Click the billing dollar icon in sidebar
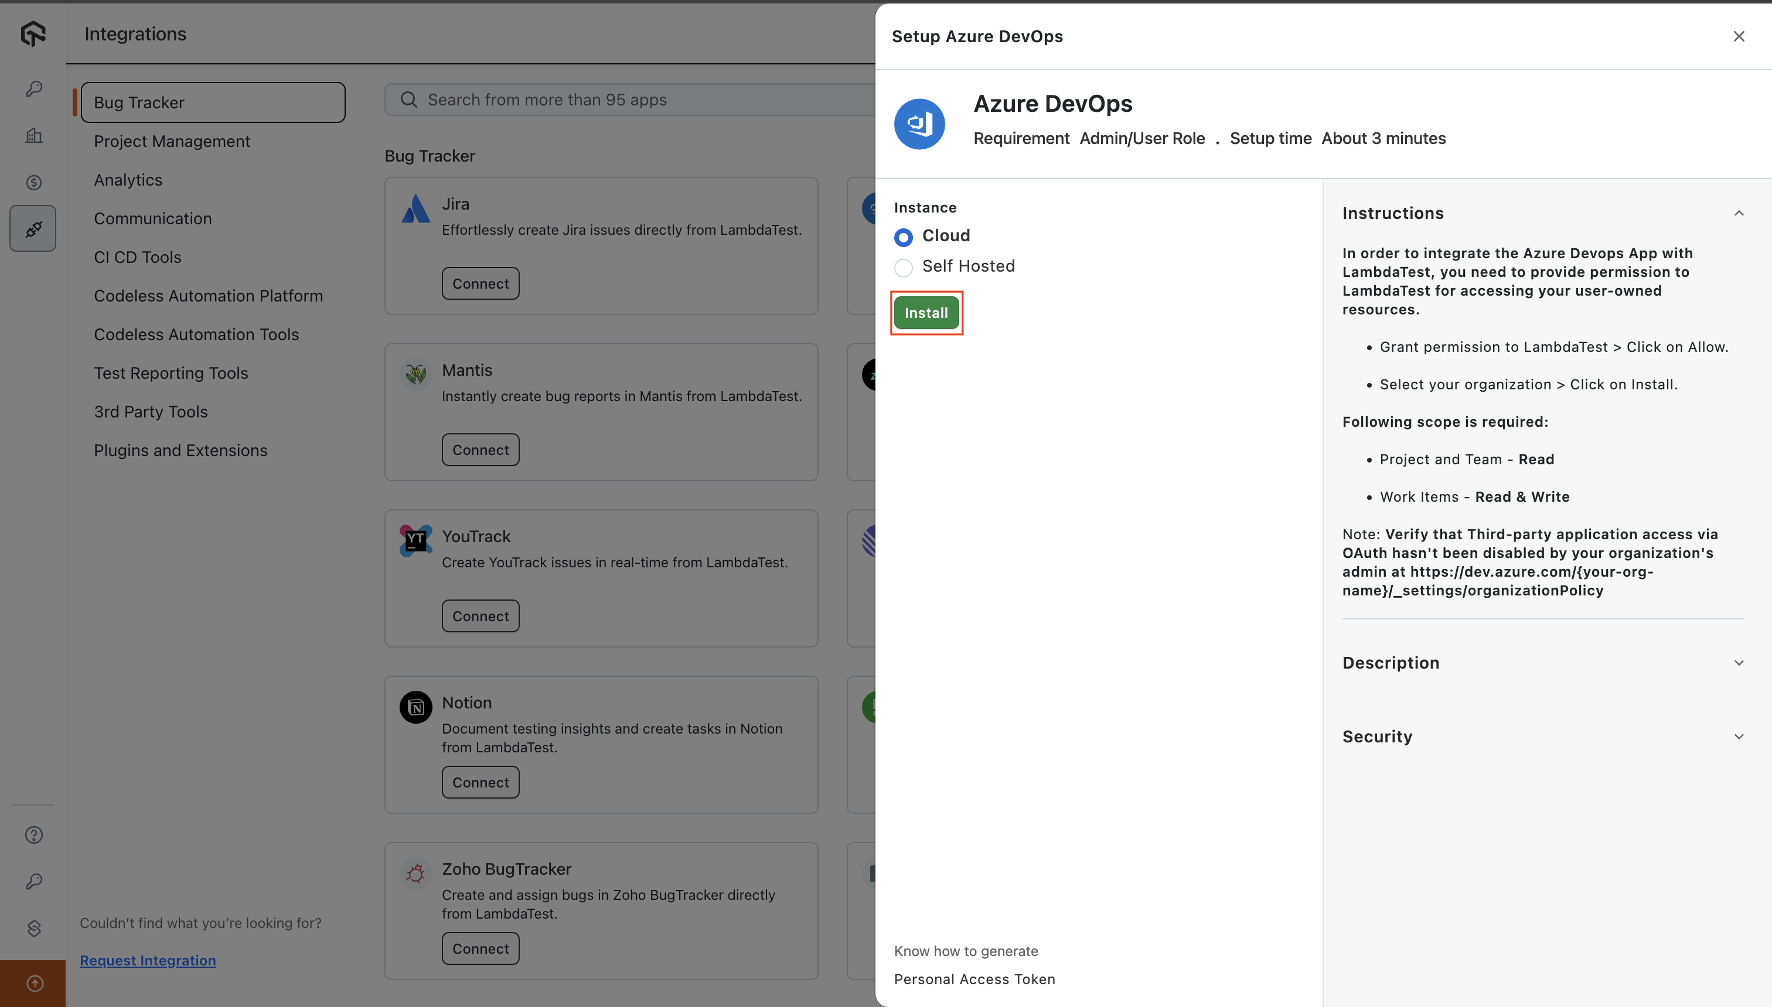This screenshot has height=1007, width=1772. point(33,182)
